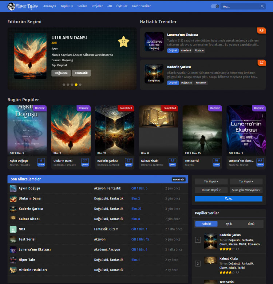Image resolution: width=273 pixels, height=284 pixels.
Task: Click the 9.9 puan badge on Lunerra'nın Ekstr...
Action: 260,162
